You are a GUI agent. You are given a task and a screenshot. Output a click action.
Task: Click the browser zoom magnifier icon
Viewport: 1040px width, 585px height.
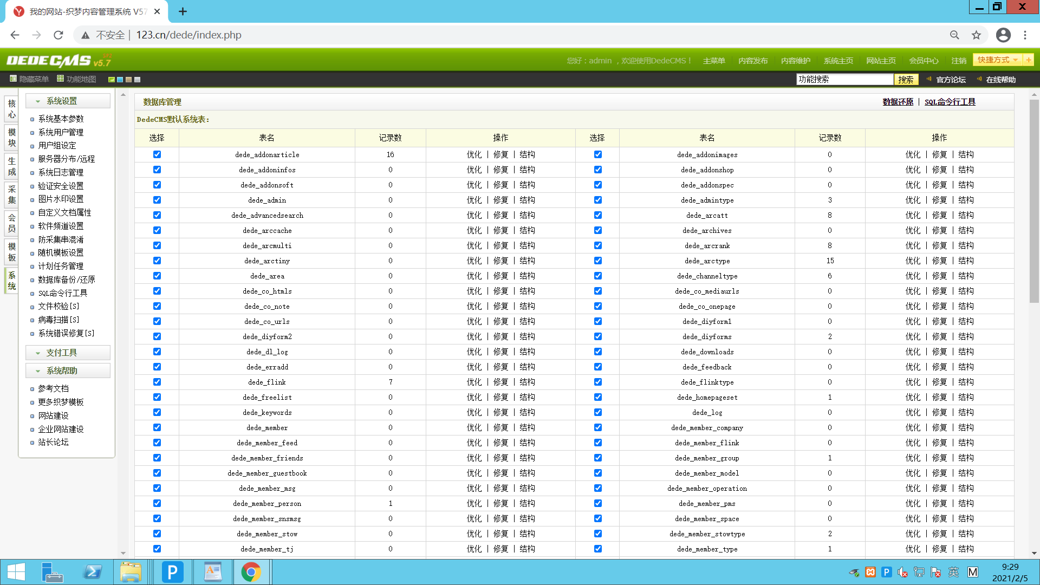pos(954,35)
